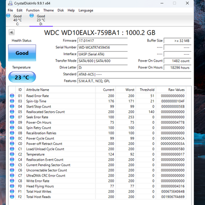
Task: Click the Raw Values column header
Action: pos(171,90)
